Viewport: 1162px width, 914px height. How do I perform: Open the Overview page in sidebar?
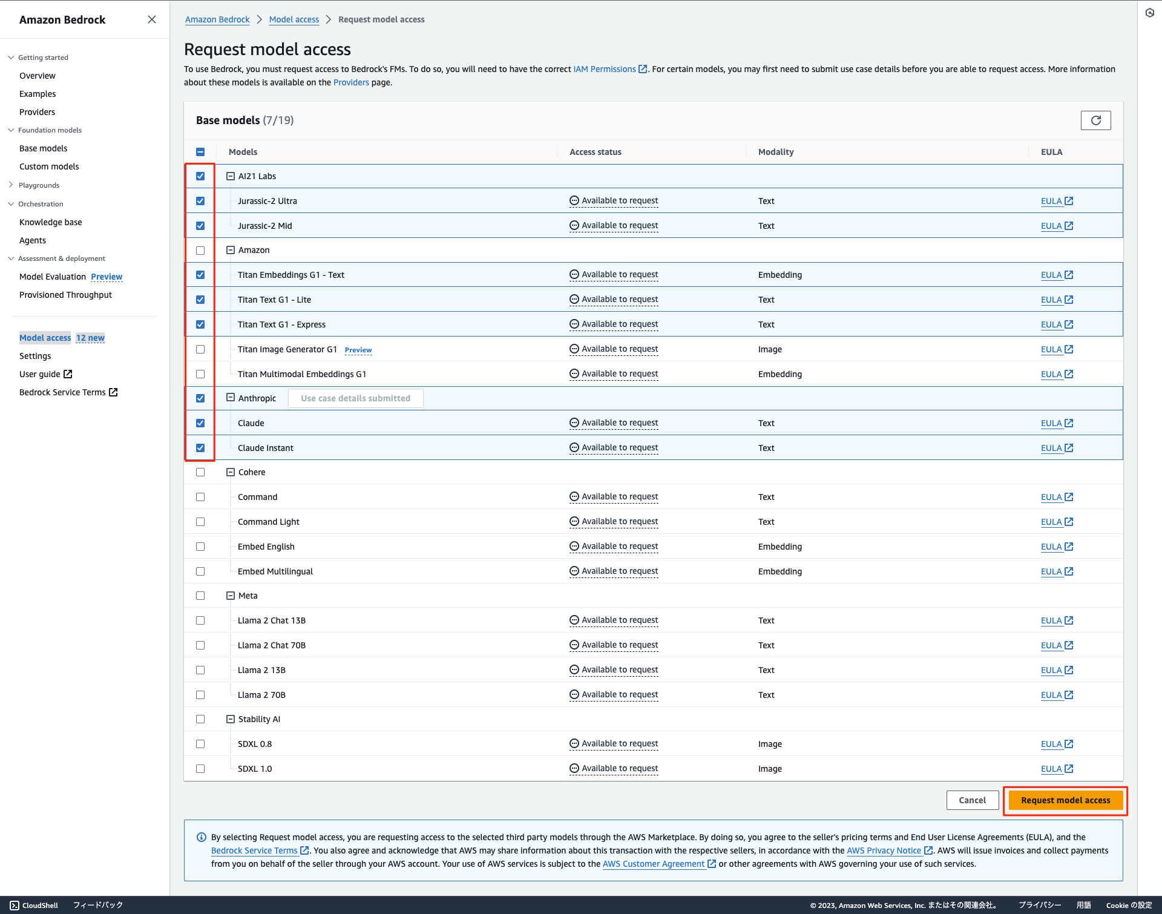(x=38, y=76)
